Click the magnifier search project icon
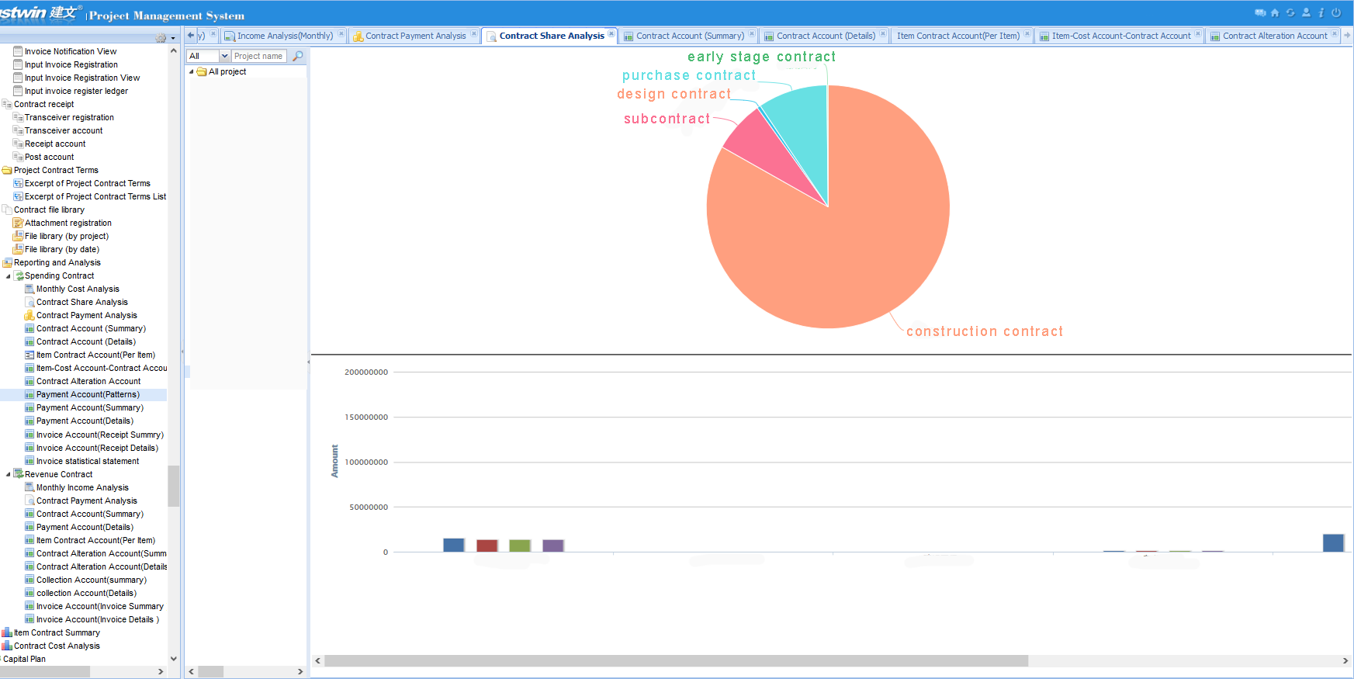Screen dimensions: 1354x679 click(298, 56)
